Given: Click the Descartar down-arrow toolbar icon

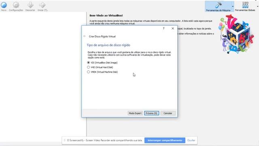Looking at the screenshot, I should pyautogui.click(x=30, y=5).
